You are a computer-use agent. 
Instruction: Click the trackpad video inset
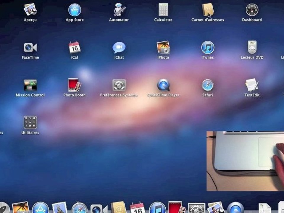tap(245, 161)
